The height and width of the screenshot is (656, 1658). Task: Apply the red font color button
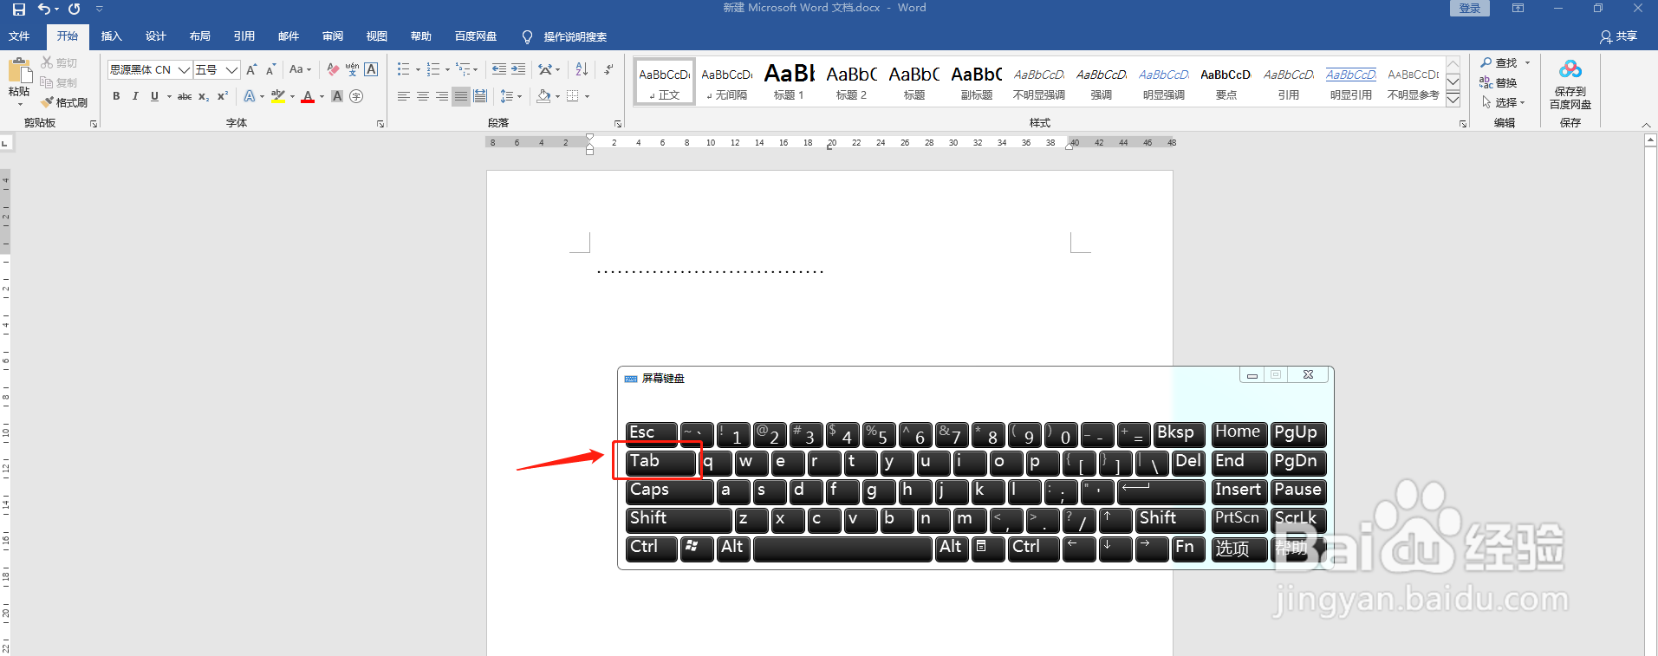point(308,96)
